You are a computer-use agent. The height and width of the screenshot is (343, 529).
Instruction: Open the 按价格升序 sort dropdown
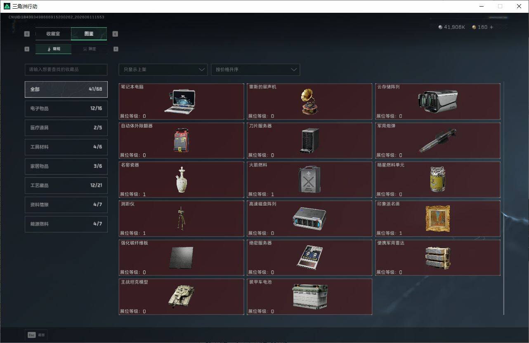click(255, 69)
